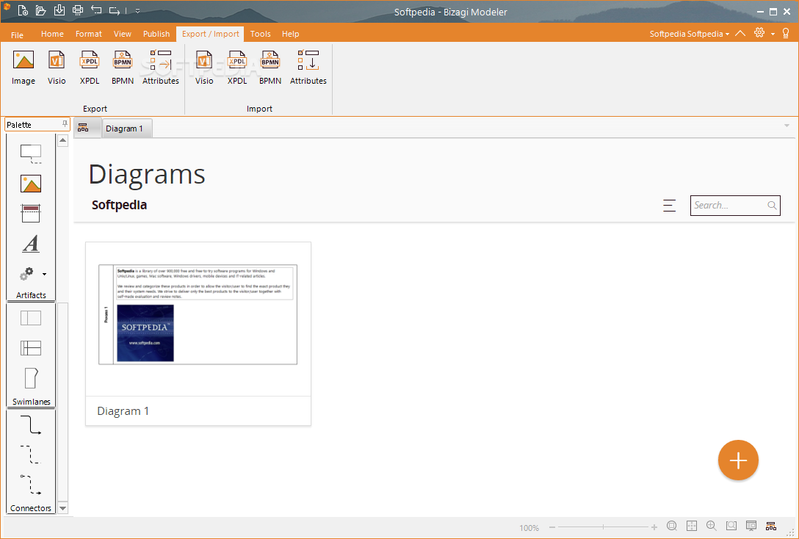The image size is (799, 539).
Task: Select the Lane swimlane tool
Action: [31, 348]
